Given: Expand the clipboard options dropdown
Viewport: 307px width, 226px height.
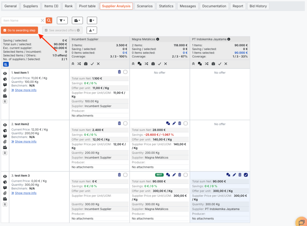Looking at the screenshot, I should point(92,21).
